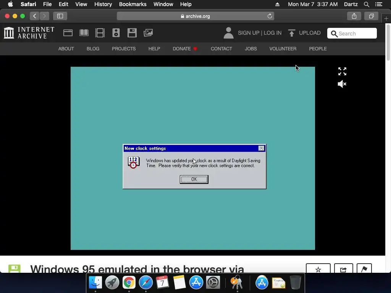Click the UPLOAD link
Image resolution: width=391 pixels, height=293 pixels.
point(310,33)
